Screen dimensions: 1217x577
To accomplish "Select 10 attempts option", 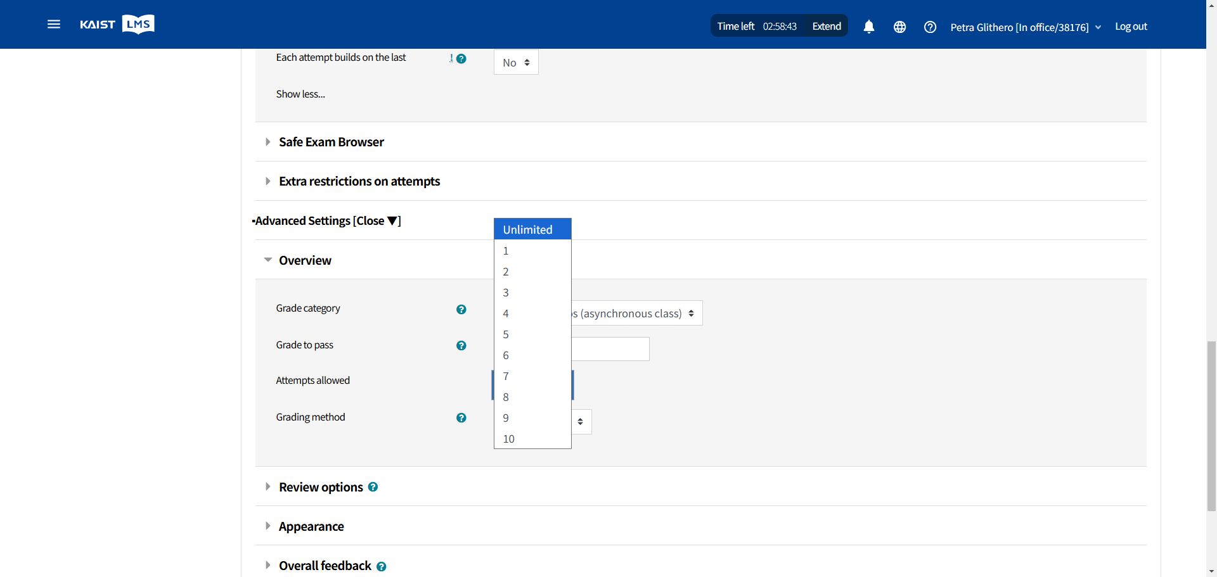I will coord(532,439).
